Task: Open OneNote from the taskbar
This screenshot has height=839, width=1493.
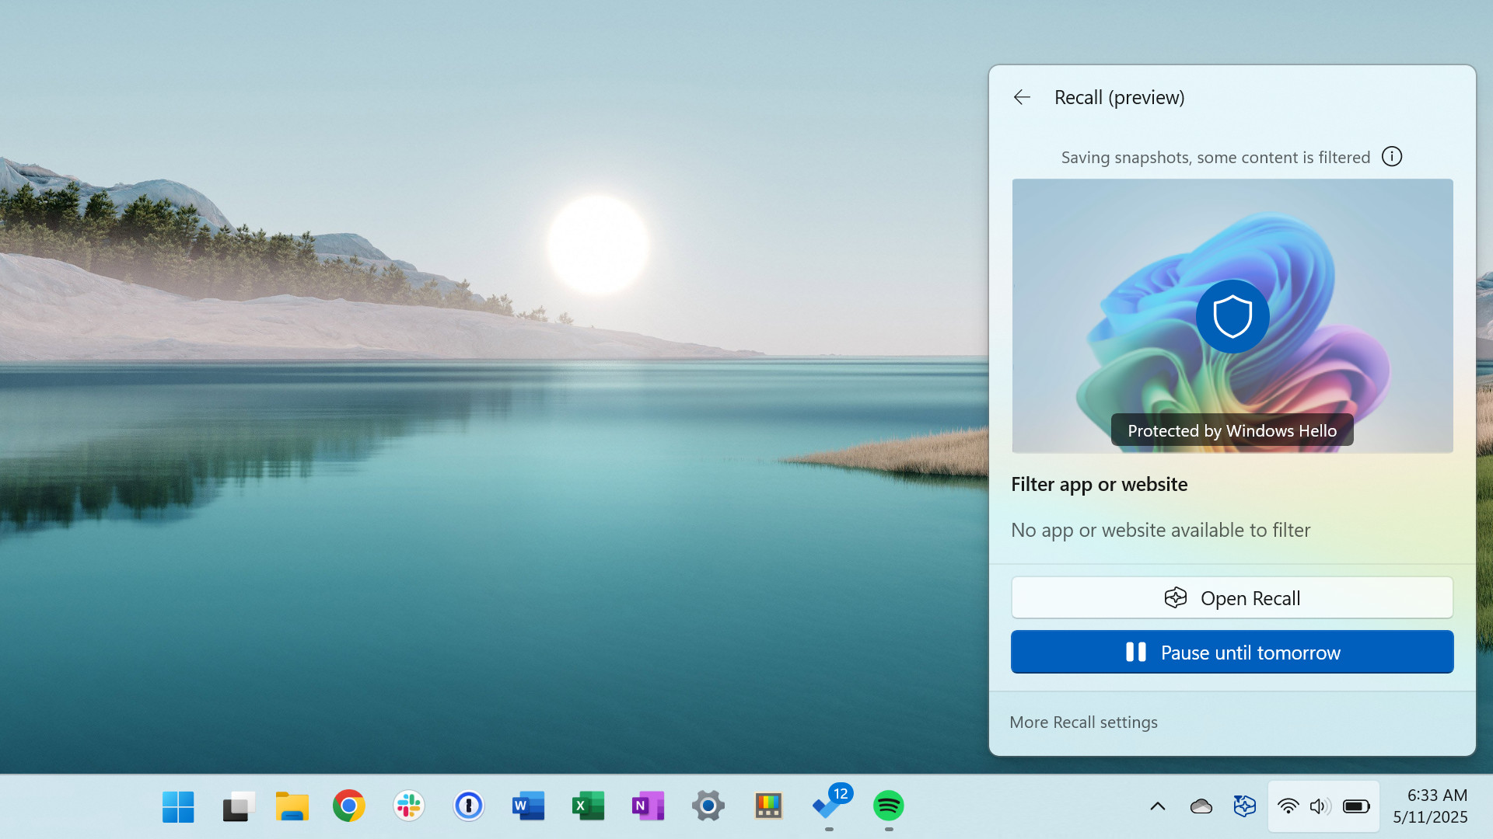Action: tap(648, 806)
